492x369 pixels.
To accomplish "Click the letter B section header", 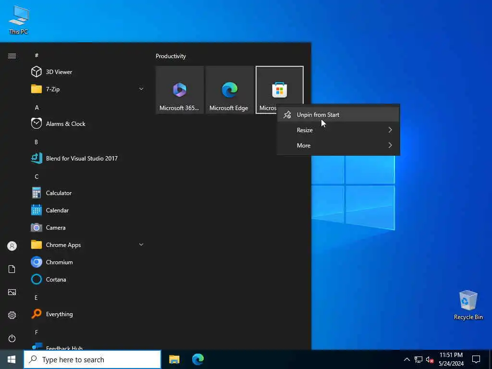I will pos(37,142).
